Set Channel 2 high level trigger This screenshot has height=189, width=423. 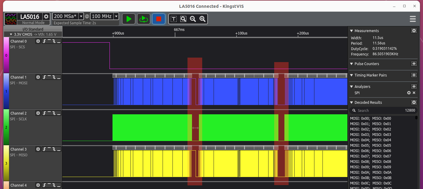(49, 113)
